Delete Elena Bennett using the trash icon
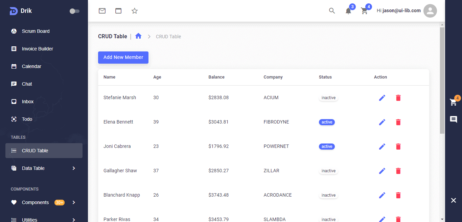Image resolution: width=462 pixels, height=222 pixels. [x=398, y=122]
